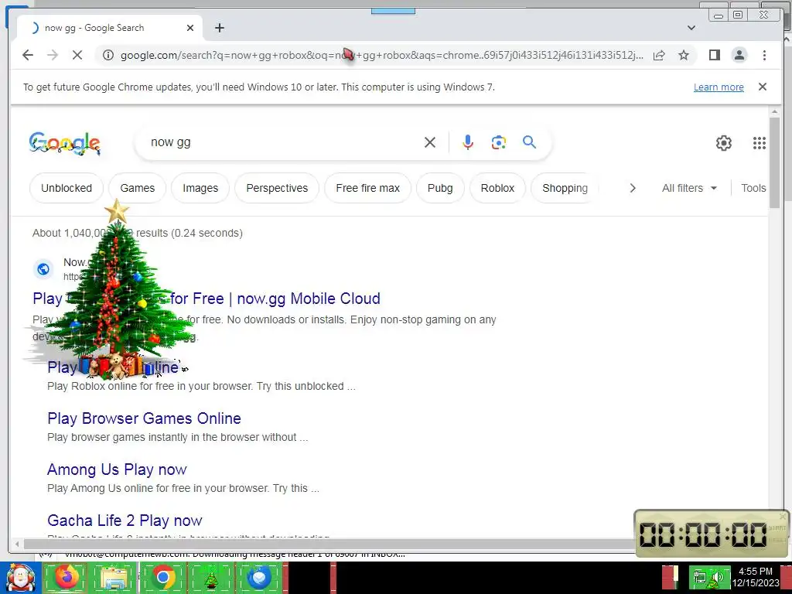Share this page icon
The width and height of the screenshot is (792, 594).
(659, 55)
